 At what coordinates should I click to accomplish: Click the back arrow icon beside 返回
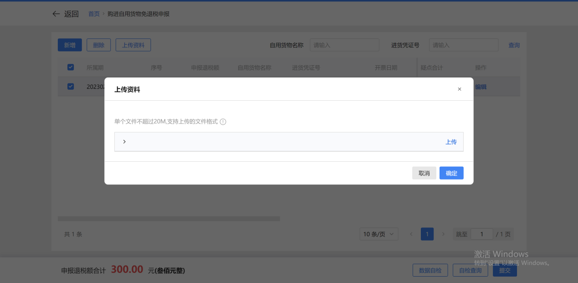tap(56, 14)
